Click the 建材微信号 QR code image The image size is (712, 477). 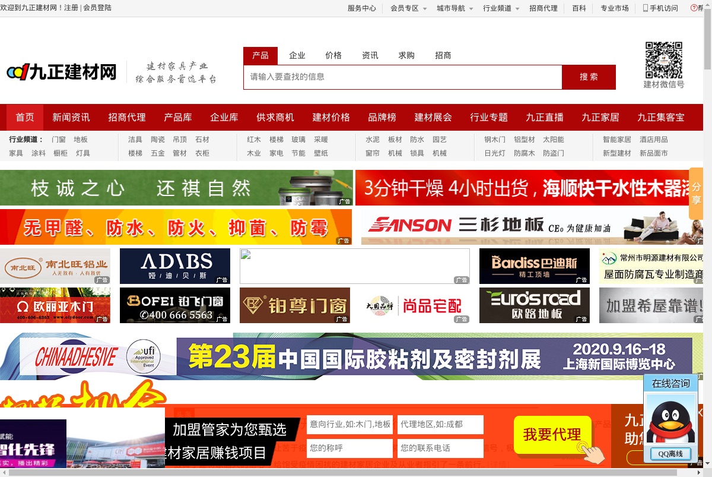663,60
